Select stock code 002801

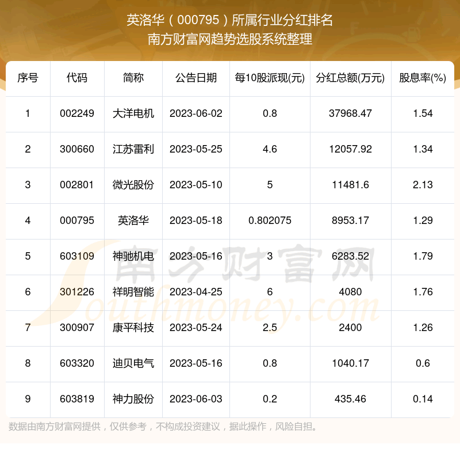[77, 185]
